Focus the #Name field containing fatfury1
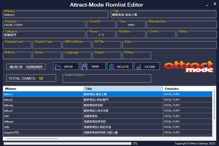The width and height of the screenshot is (219, 146). click(x=55, y=15)
